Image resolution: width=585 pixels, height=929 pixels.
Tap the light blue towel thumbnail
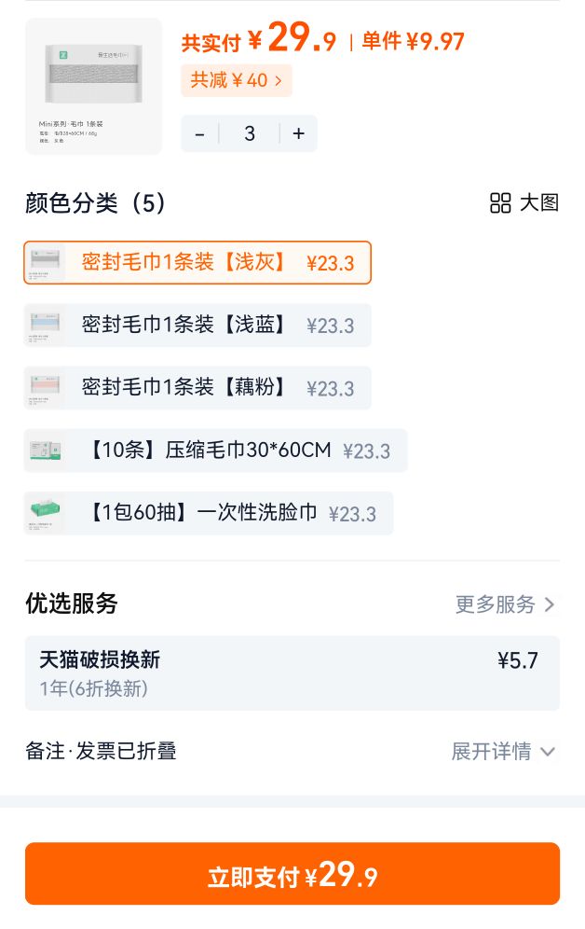tap(45, 326)
